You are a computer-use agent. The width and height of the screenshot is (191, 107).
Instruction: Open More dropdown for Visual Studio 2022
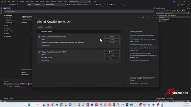112,43
